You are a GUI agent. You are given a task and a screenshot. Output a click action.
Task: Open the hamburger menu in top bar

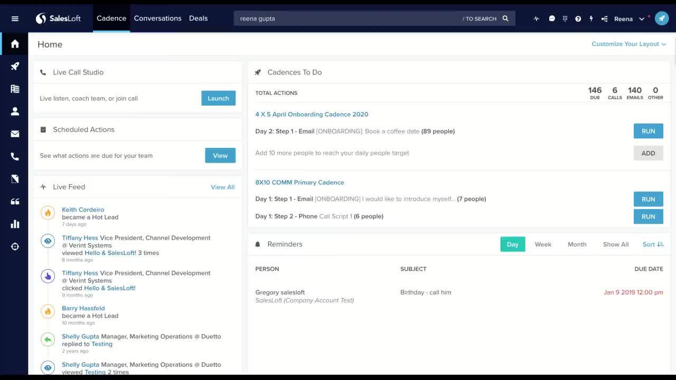point(15,18)
